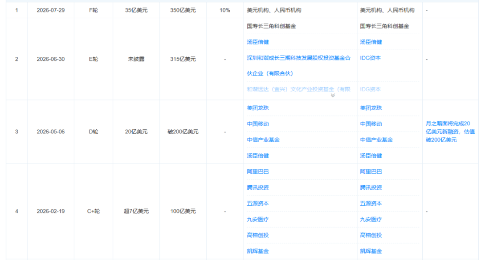This screenshot has width=481, height=260.
Task: Open 九安医疗 in the first investor column
Action: [x=258, y=219]
